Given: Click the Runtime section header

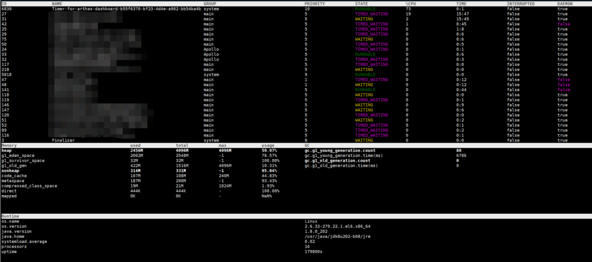Looking at the screenshot, I should (10, 217).
